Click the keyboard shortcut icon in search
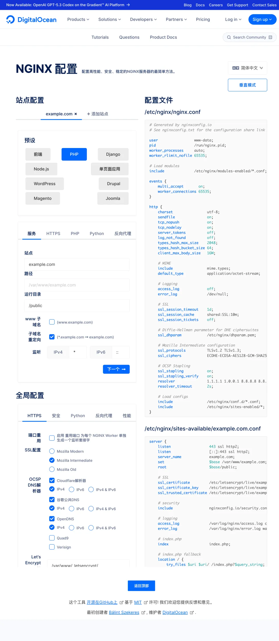279x641 pixels. point(270,37)
